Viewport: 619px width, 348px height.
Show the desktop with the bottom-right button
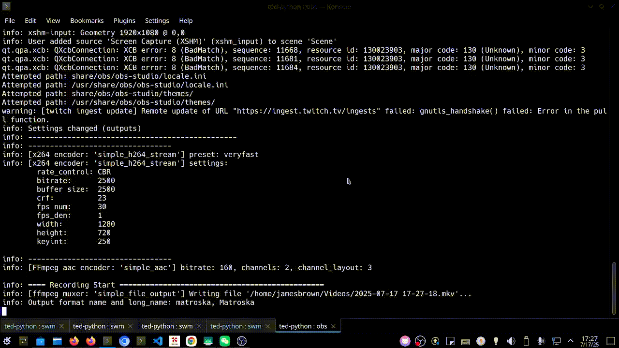[610, 341]
